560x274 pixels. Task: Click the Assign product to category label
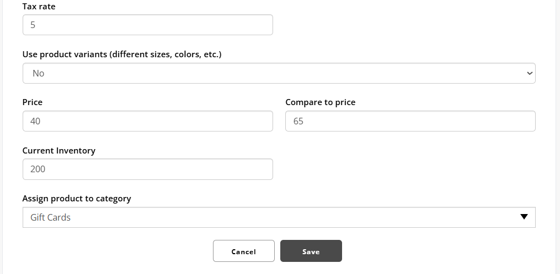pyautogui.click(x=77, y=199)
